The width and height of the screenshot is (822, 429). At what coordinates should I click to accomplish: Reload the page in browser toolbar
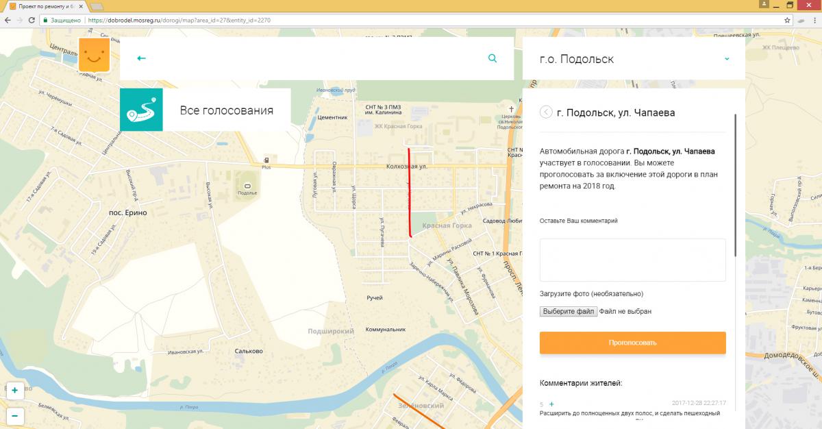[x=32, y=21]
